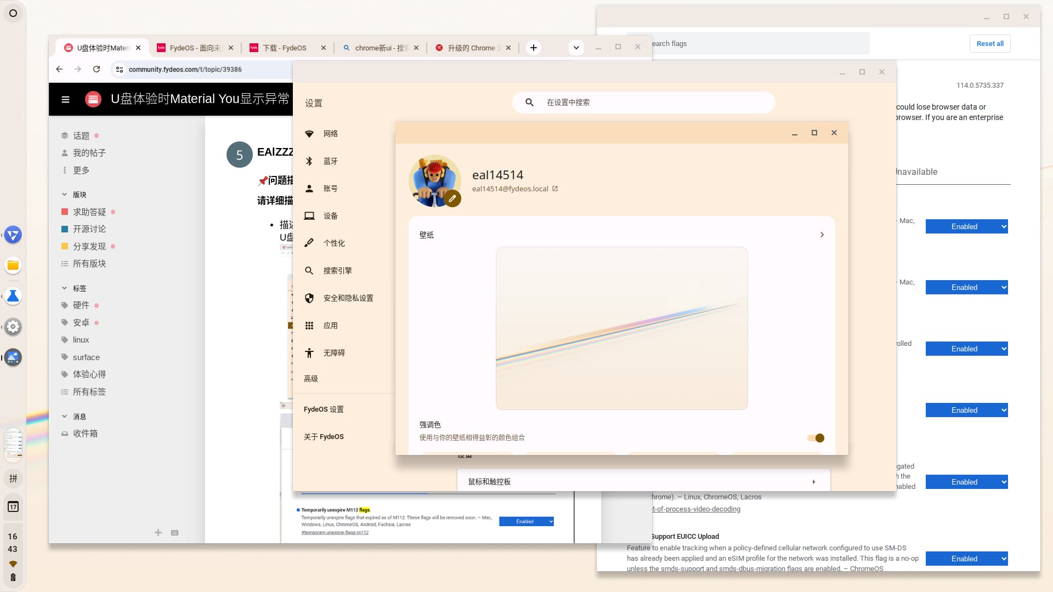This screenshot has height=592, width=1053.
Task: Open the new tab plus button
Action: point(534,48)
